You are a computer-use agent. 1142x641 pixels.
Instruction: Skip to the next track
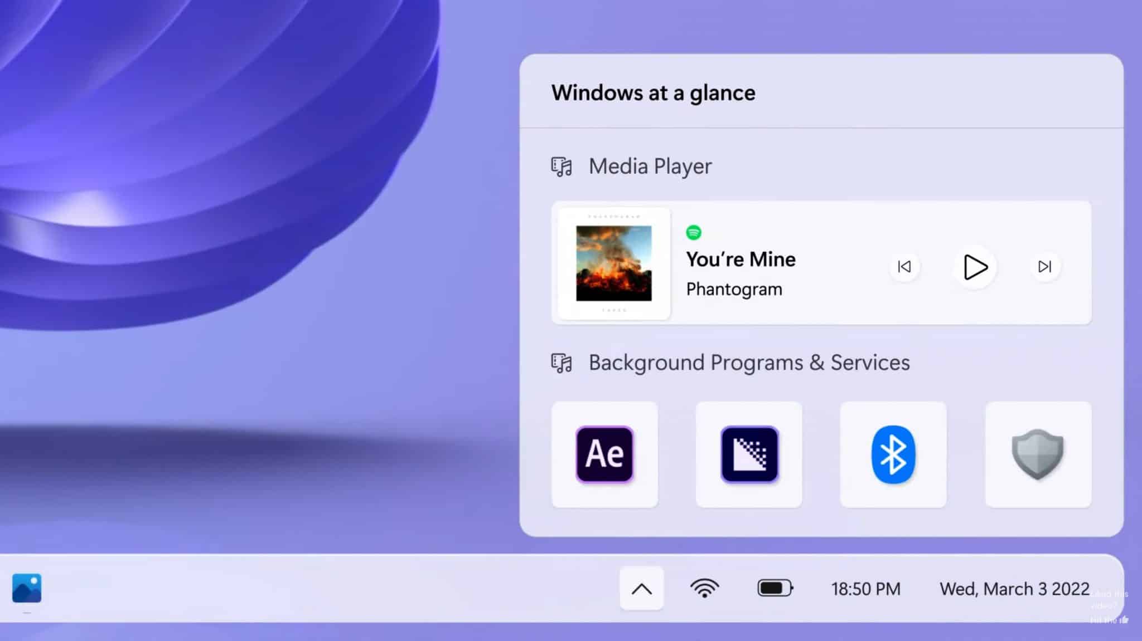coord(1044,267)
